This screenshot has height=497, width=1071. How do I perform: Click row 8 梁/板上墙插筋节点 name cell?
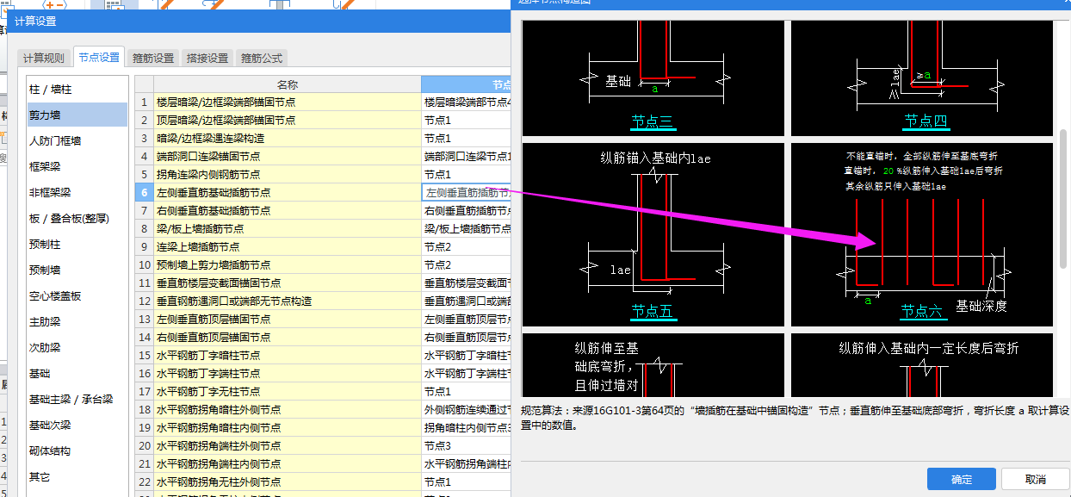(288, 228)
